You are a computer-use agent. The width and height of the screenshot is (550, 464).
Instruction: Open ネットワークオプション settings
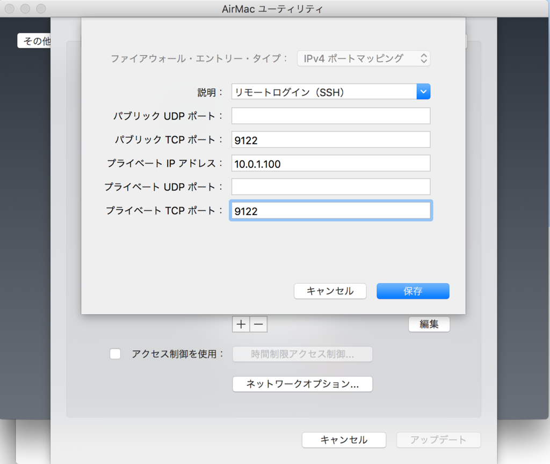click(302, 384)
